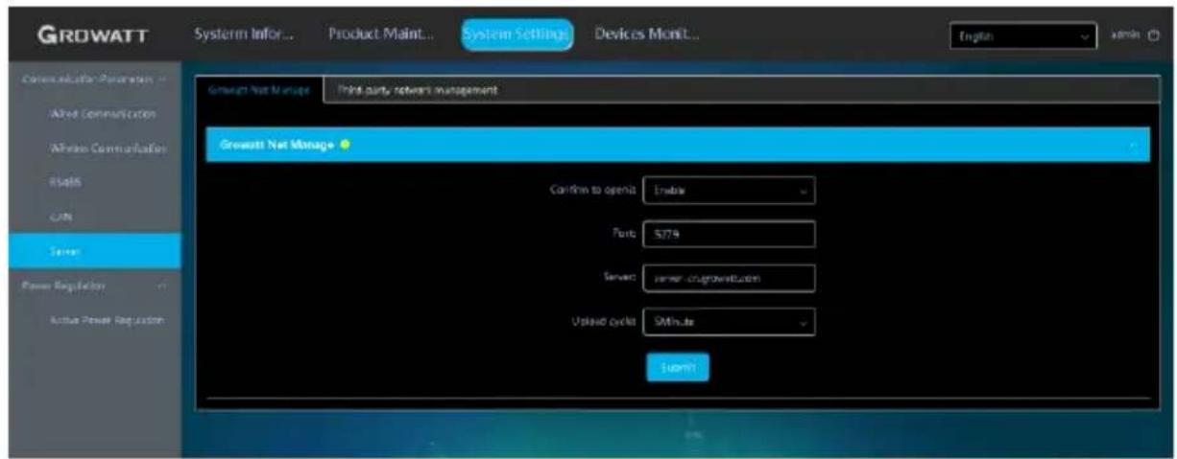Open the Product Maintenance menu
This screenshot has width=1177, height=459.
pyautogui.click(x=380, y=34)
